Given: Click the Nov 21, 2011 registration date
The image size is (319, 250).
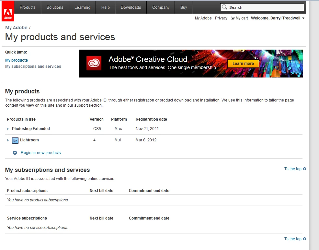Looking at the screenshot, I should click(x=147, y=129).
